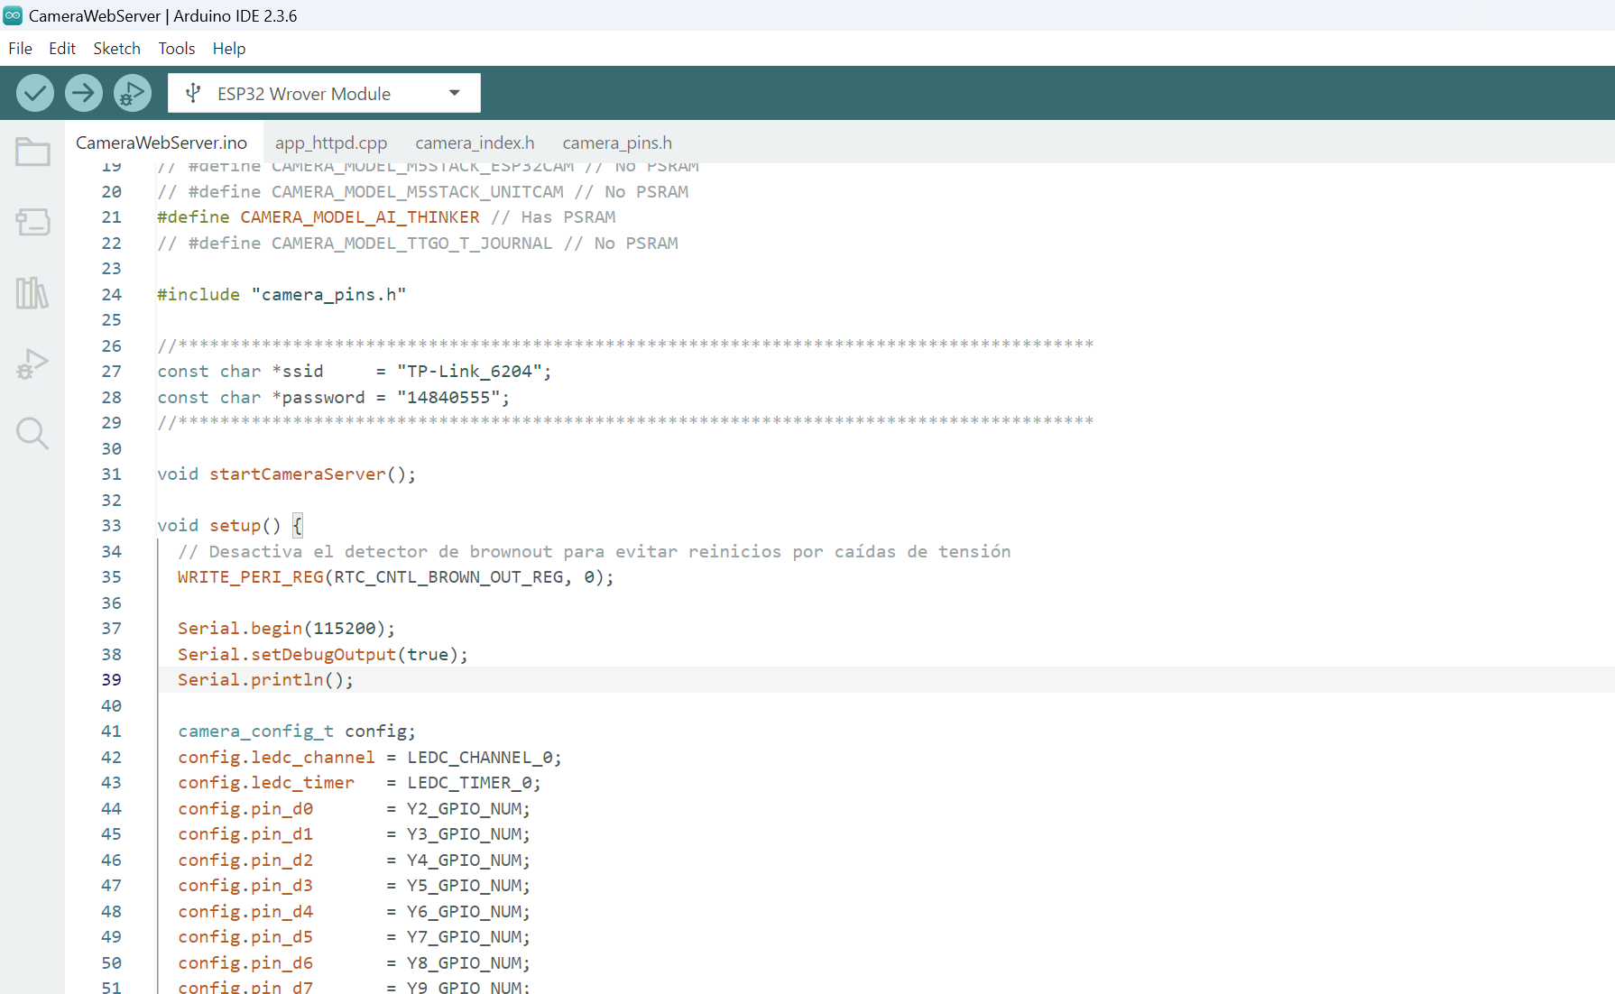Select the CameraWebServer.ino tab

pyautogui.click(x=161, y=143)
